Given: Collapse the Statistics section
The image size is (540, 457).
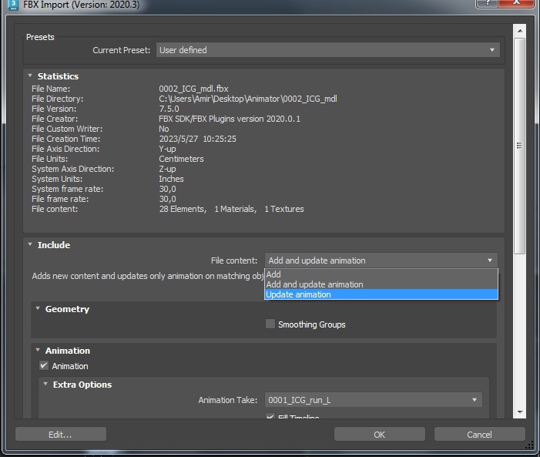Looking at the screenshot, I should click(x=30, y=76).
